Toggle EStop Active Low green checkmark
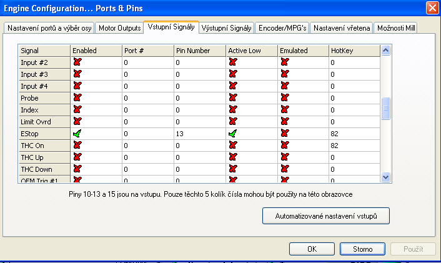This screenshot has height=263, width=441. click(233, 134)
